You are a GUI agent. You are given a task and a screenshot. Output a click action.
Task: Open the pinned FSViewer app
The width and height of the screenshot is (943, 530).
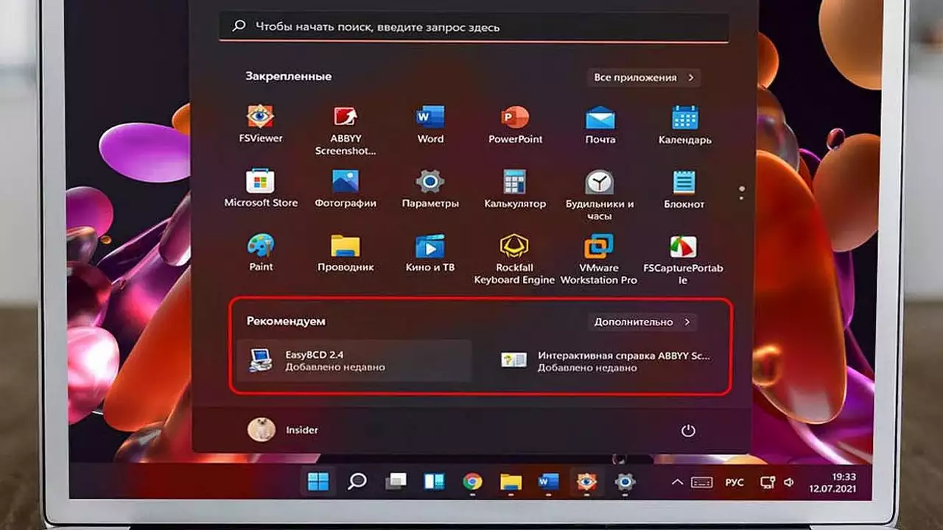[x=261, y=124]
